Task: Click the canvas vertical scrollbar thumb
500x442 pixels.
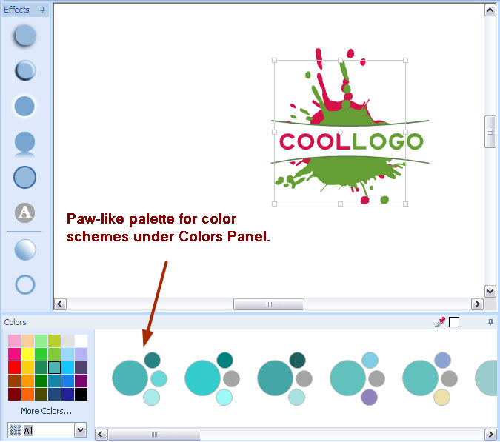Action: click(490, 132)
